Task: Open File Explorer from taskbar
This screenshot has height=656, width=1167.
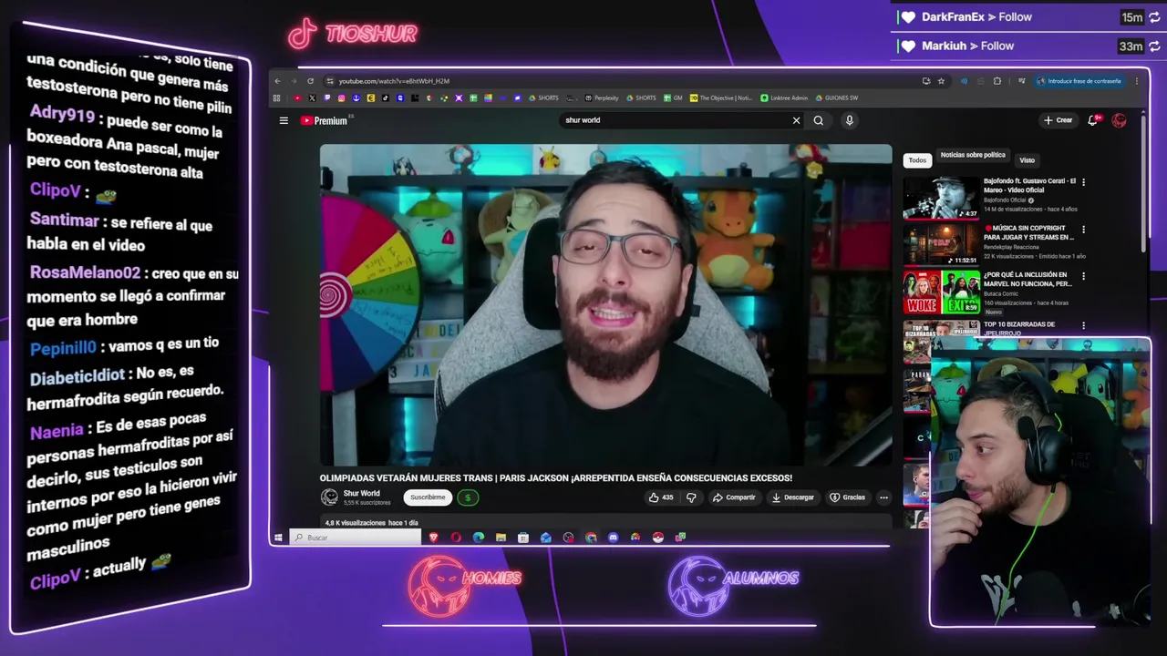Action: tap(501, 538)
